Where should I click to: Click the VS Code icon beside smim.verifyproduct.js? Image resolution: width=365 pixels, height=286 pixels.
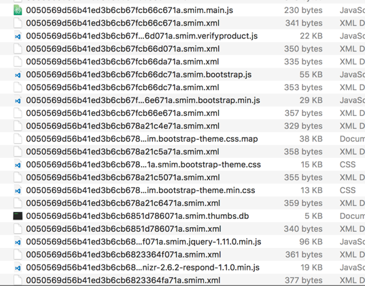tap(18, 36)
